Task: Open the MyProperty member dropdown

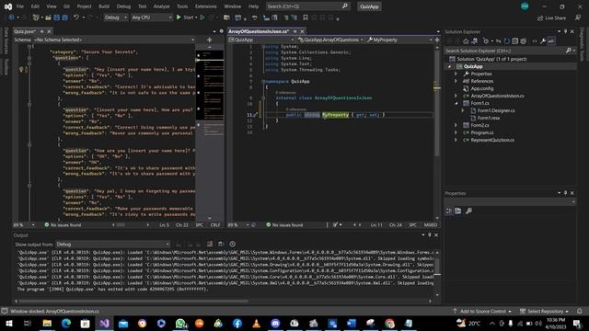Action: click(x=400, y=40)
